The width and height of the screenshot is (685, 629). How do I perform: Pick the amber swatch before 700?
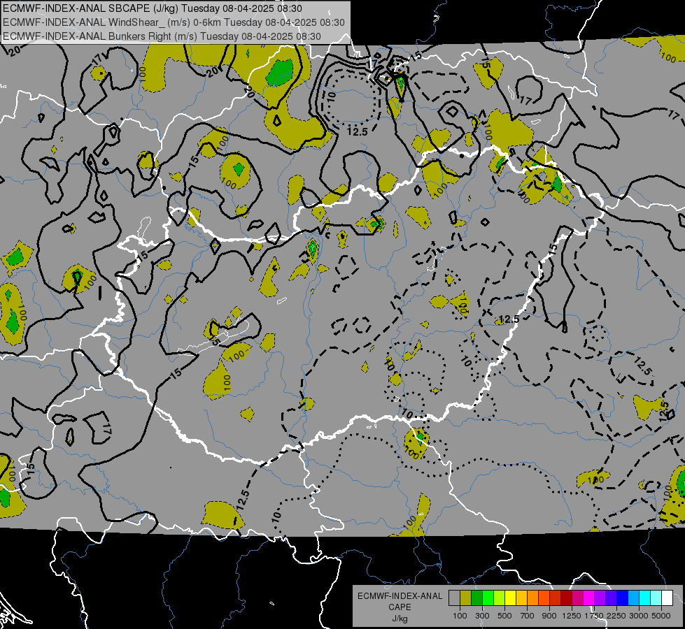click(522, 598)
